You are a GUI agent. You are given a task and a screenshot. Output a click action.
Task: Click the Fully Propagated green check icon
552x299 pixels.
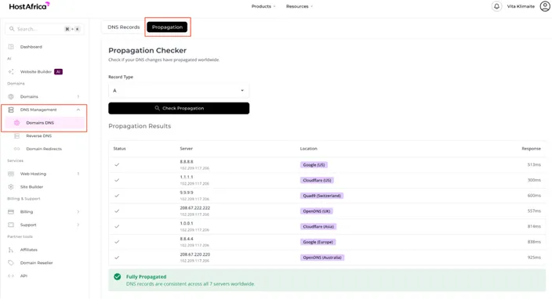tap(118, 277)
